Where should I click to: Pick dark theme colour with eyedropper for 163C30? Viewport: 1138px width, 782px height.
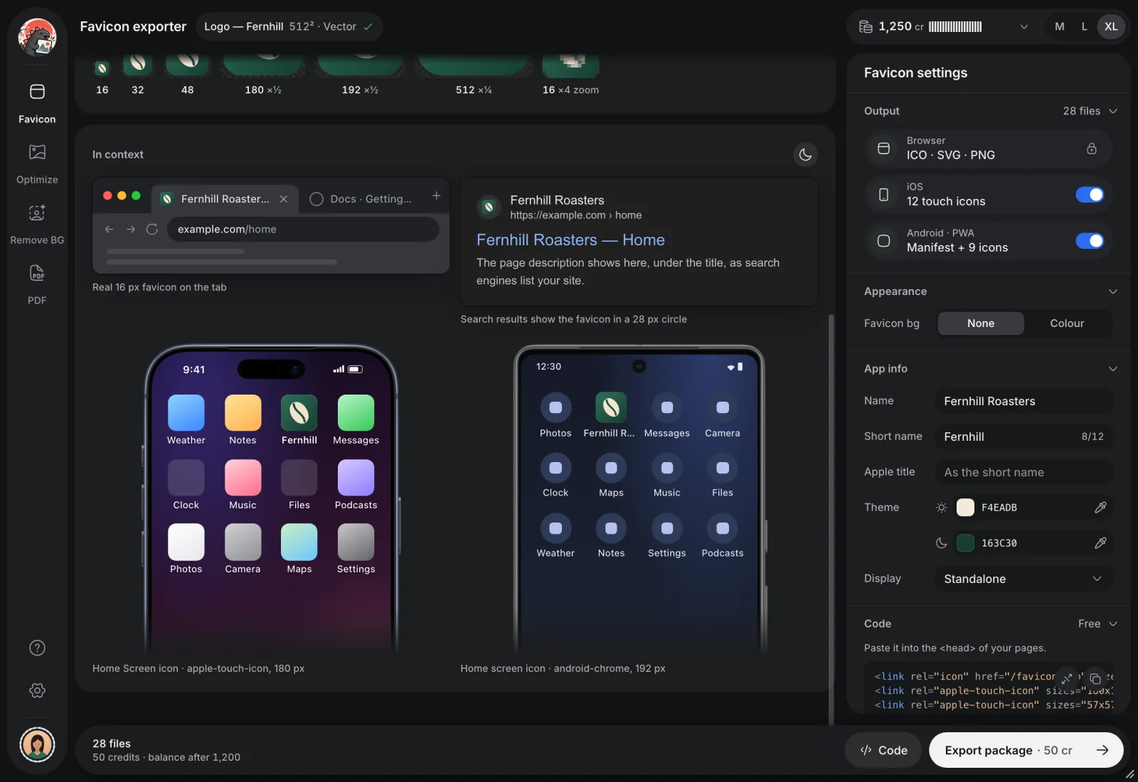[x=1100, y=543]
